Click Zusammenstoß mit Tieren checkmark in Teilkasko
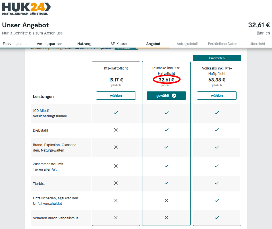 click(x=167, y=166)
